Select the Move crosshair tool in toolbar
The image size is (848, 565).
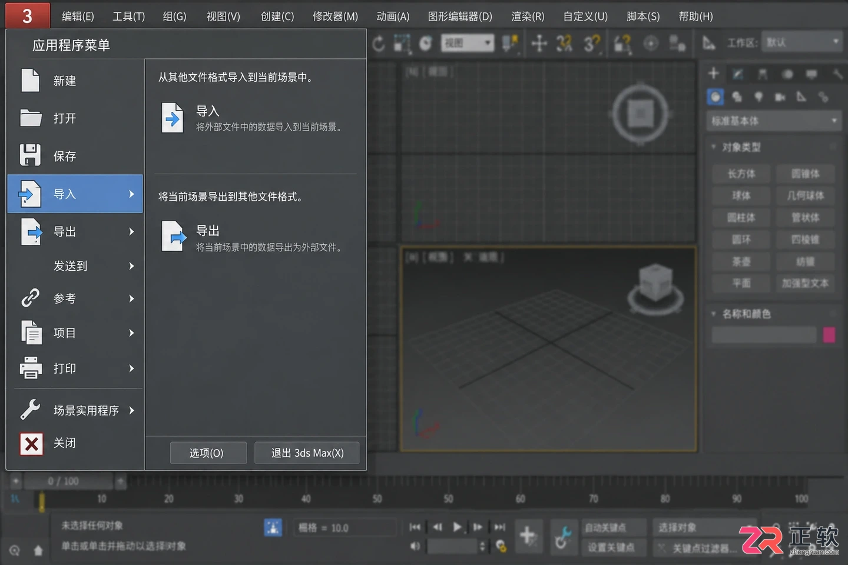click(x=539, y=43)
